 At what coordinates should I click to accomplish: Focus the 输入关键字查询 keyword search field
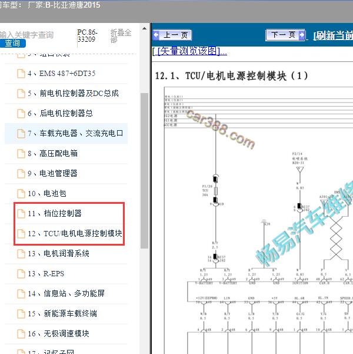click(26, 35)
